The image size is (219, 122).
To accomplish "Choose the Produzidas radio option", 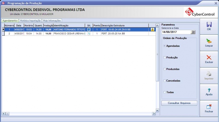I will tap(165, 69).
